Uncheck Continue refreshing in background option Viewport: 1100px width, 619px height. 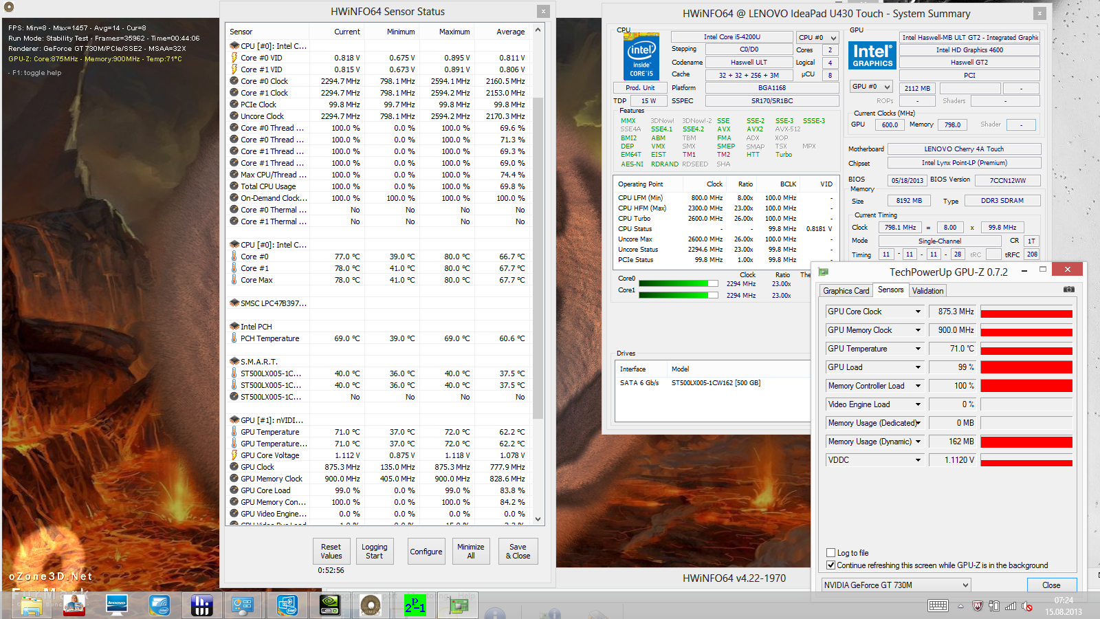tap(831, 565)
